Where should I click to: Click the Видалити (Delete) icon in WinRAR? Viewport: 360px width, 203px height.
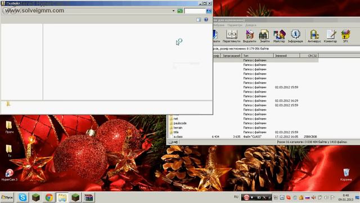[x=250, y=36]
